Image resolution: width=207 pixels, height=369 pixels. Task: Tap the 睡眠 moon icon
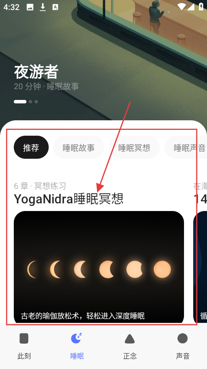[77, 338]
